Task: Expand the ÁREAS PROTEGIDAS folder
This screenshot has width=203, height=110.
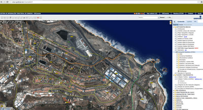Action: 174,96
